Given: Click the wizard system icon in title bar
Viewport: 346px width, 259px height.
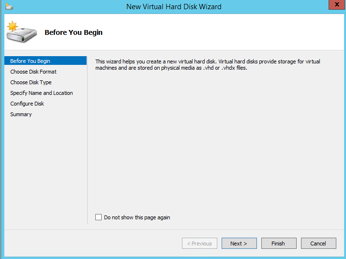Looking at the screenshot, I should click(10, 6).
